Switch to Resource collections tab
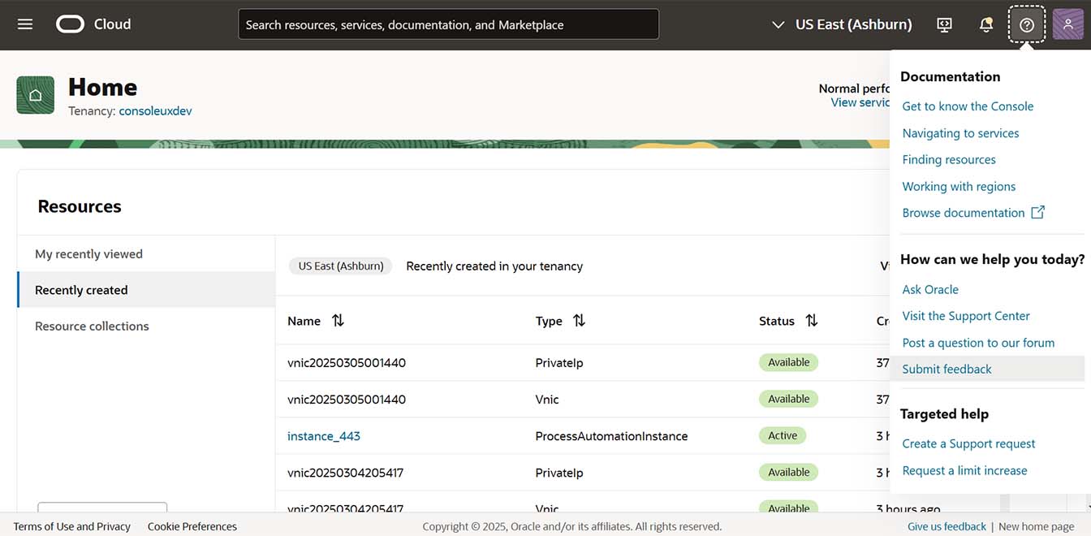This screenshot has height=536, width=1091. [92, 326]
